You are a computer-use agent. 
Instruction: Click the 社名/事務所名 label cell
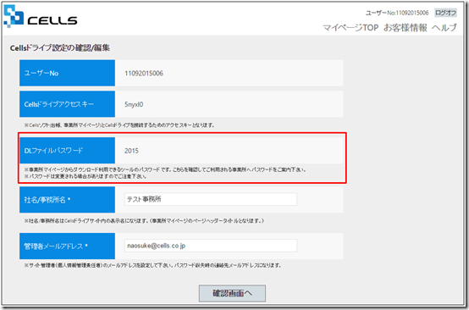click(67, 200)
